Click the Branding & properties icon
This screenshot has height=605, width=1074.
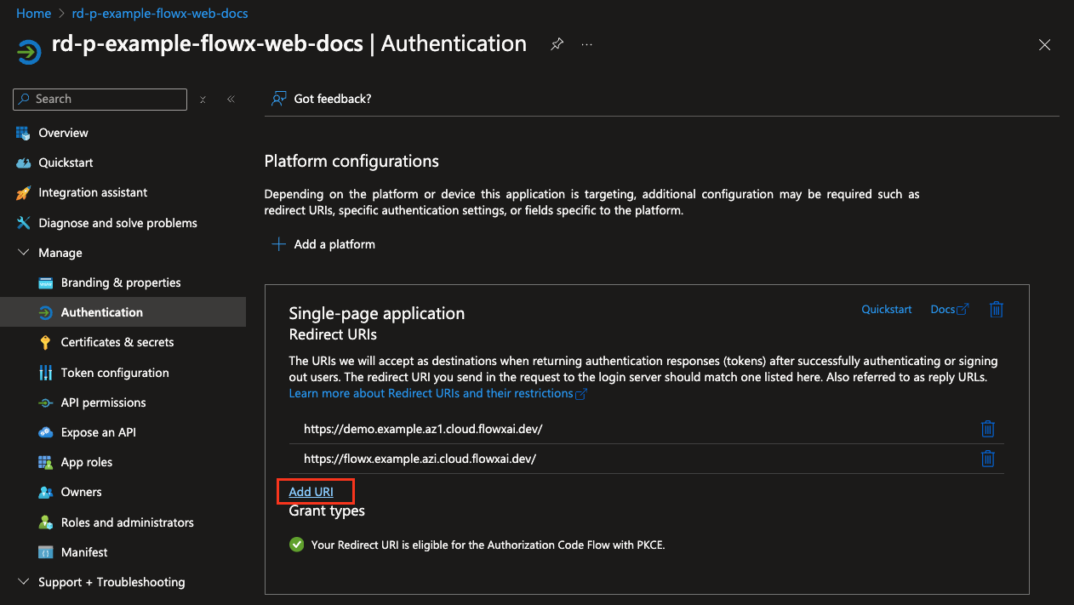[46, 283]
